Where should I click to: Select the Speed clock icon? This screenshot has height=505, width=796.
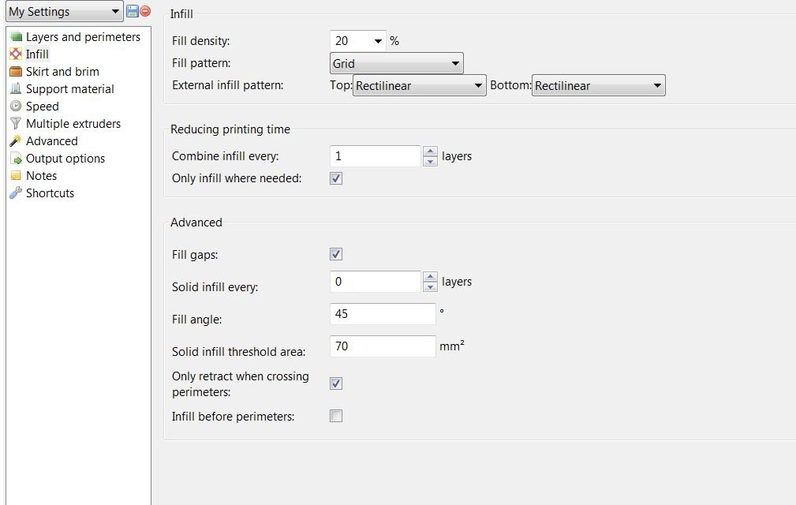click(x=16, y=106)
